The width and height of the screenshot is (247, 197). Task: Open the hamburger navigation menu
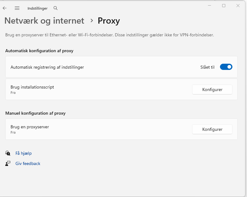click(x=17, y=8)
